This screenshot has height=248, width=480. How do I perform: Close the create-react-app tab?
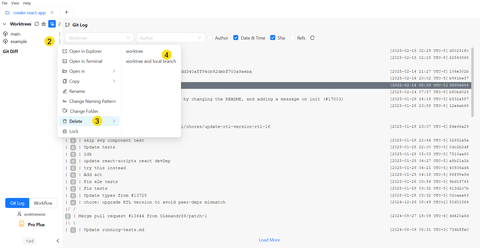[52, 13]
